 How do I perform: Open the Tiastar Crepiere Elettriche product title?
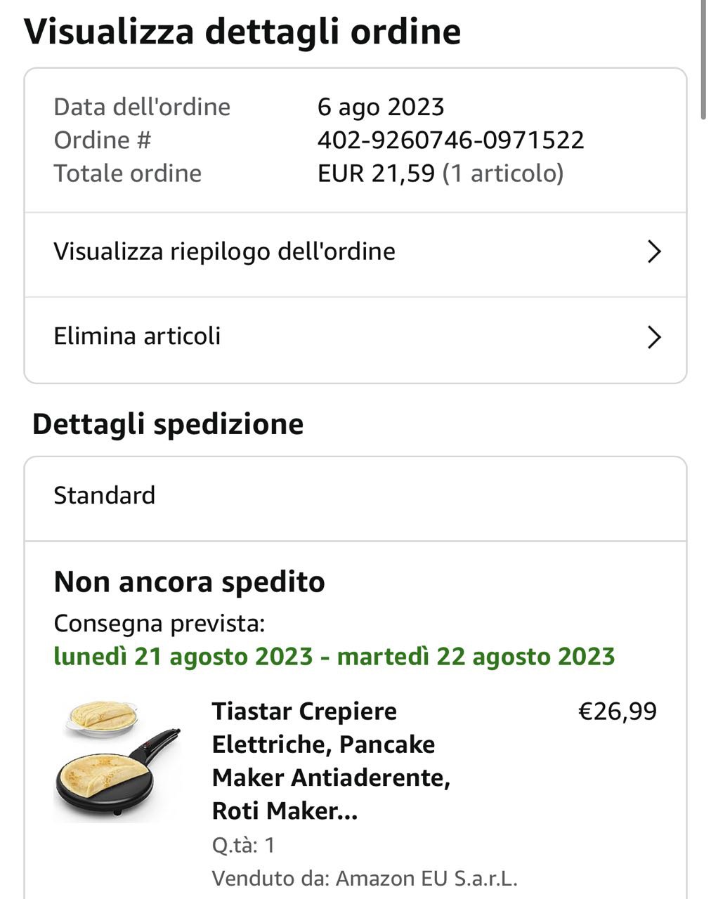point(331,761)
